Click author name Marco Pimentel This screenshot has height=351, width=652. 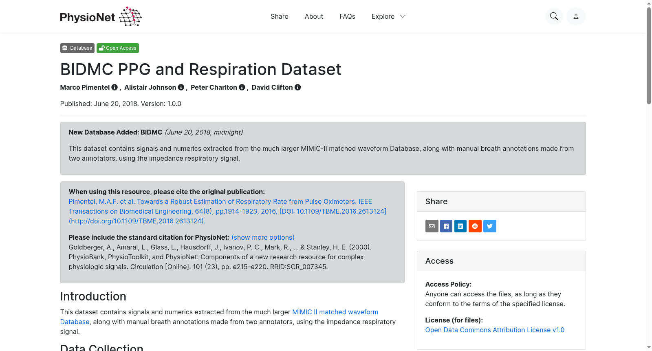click(85, 87)
